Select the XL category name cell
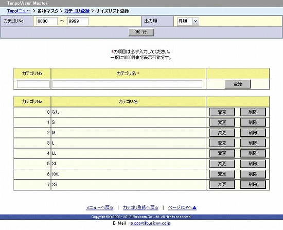 [x=129, y=164]
